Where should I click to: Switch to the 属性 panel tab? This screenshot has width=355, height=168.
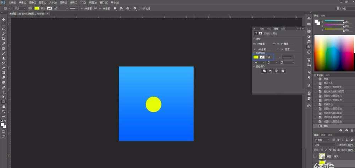point(275,28)
